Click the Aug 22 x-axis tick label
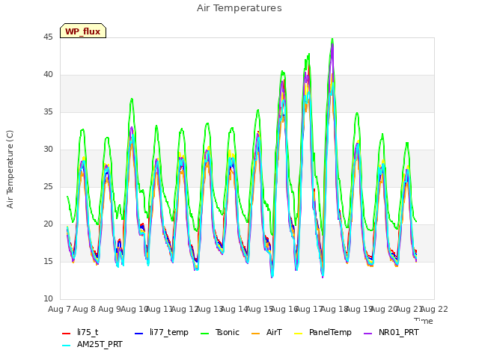 pos(434,309)
